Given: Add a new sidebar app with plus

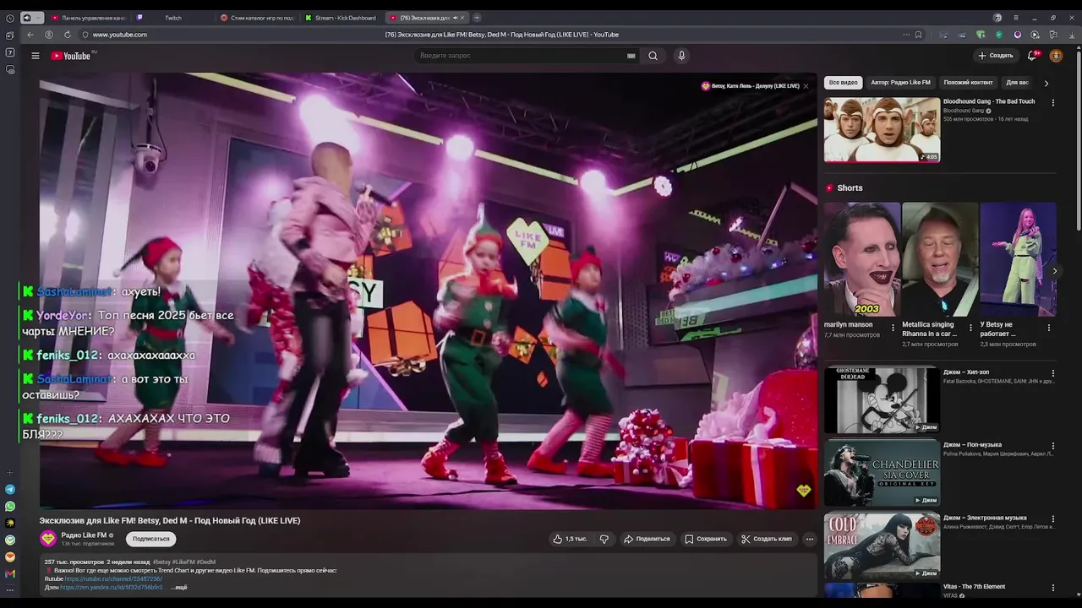Looking at the screenshot, I should (10, 473).
